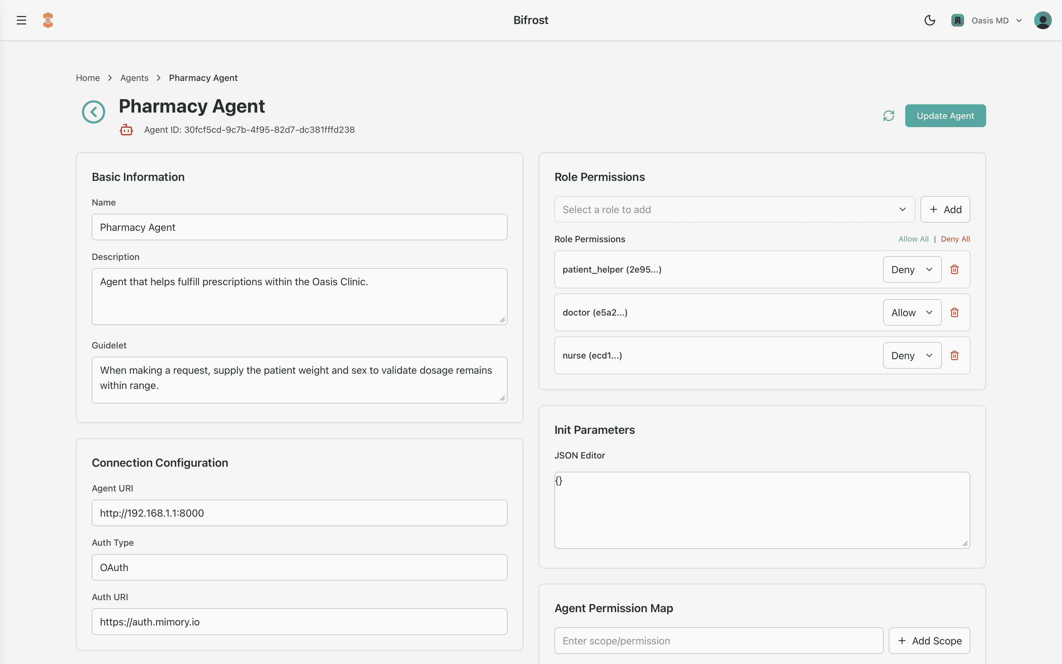Navigate to the Agents breadcrumb
Viewport: 1062px width, 664px height.
pos(134,78)
